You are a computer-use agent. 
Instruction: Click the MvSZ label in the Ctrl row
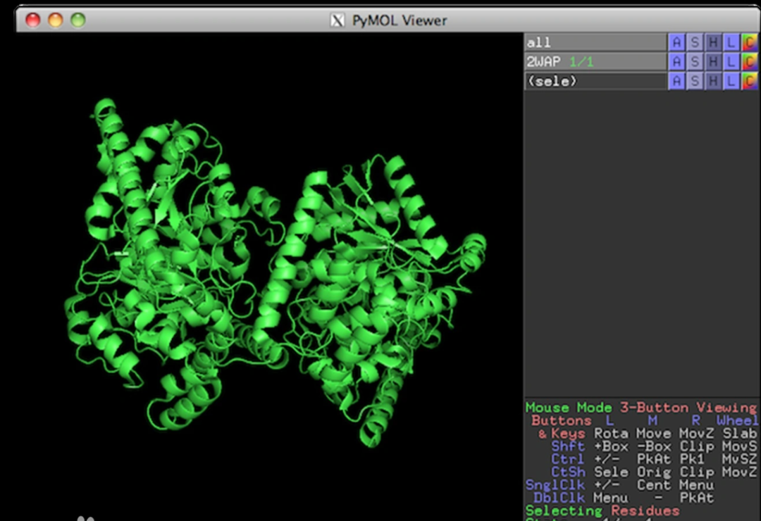[x=739, y=459]
